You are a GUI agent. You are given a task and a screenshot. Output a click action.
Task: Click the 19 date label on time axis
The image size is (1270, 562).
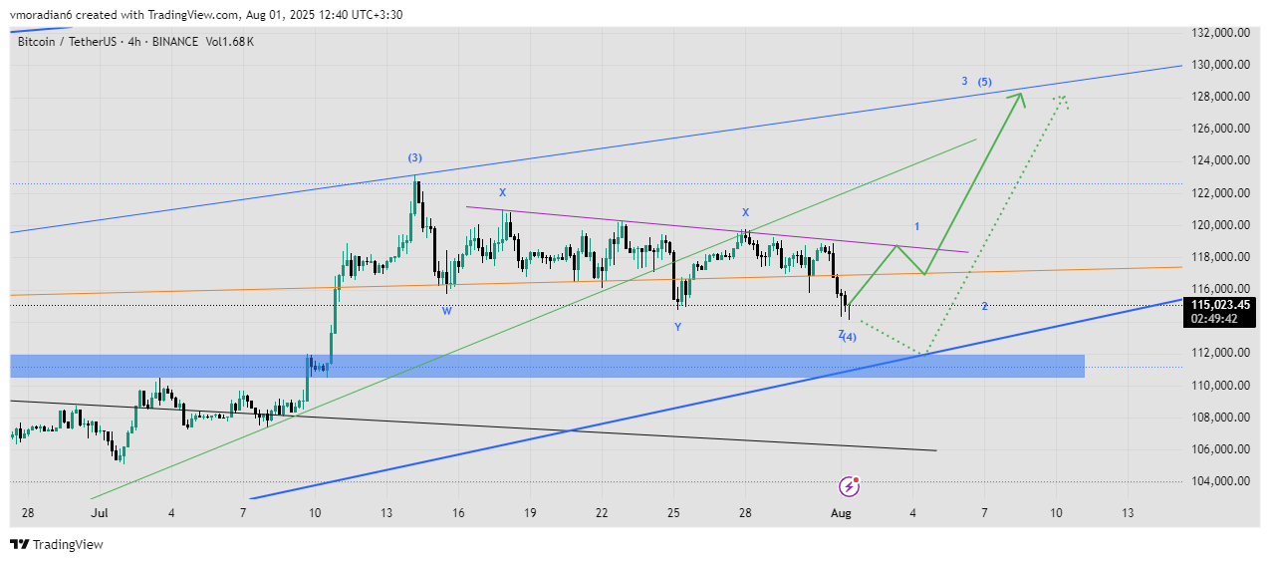[x=529, y=512]
